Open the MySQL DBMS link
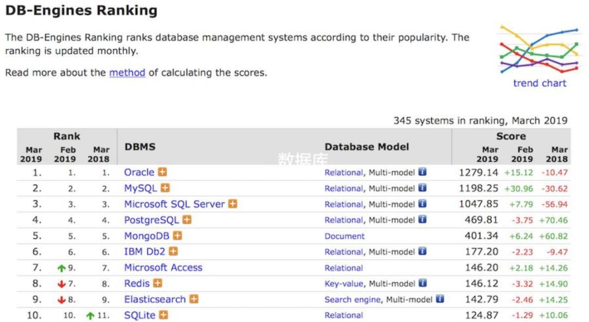The image size is (589, 322). [x=141, y=188]
